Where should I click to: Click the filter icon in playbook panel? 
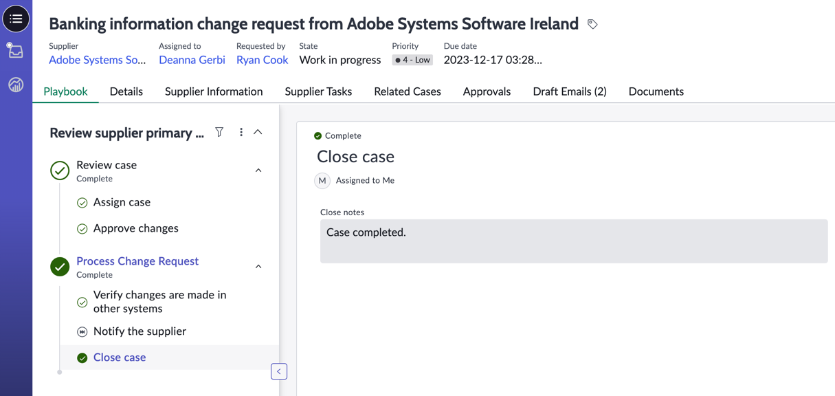pyautogui.click(x=219, y=132)
